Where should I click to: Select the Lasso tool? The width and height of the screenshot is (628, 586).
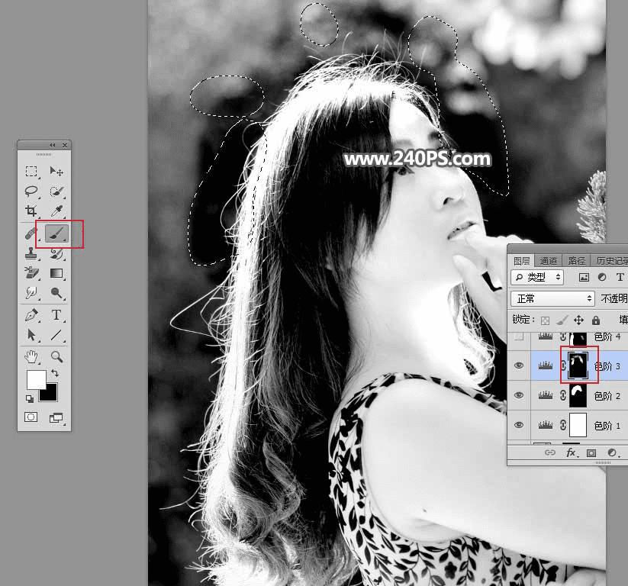(x=31, y=191)
